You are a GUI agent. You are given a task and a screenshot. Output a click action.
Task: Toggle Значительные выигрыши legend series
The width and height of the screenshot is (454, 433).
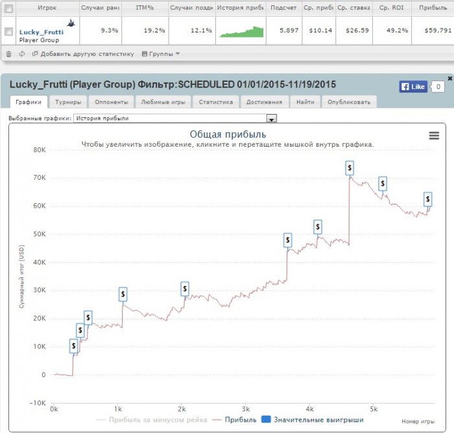pos(313,419)
